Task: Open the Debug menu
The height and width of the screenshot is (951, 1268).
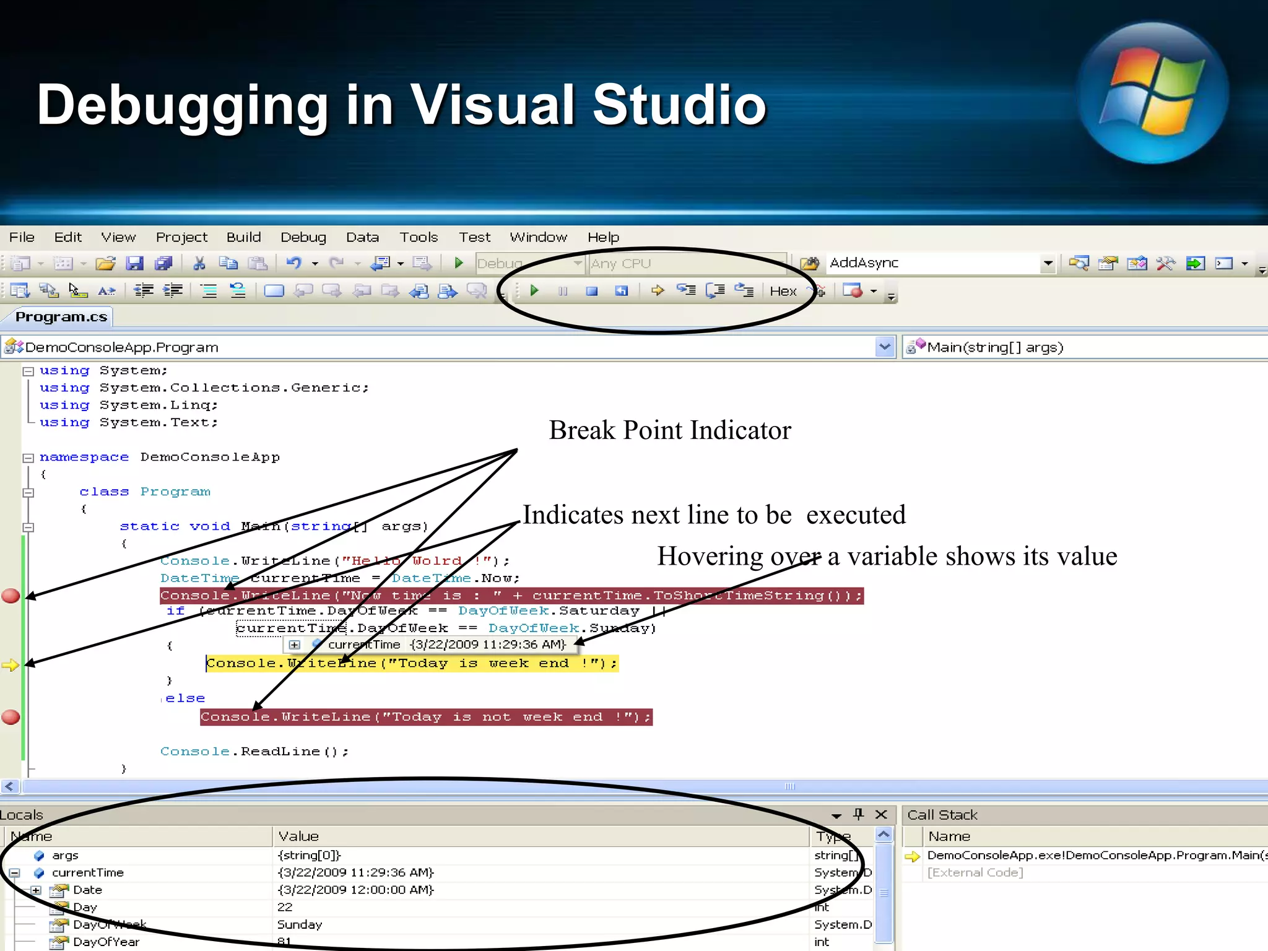Action: coord(303,237)
